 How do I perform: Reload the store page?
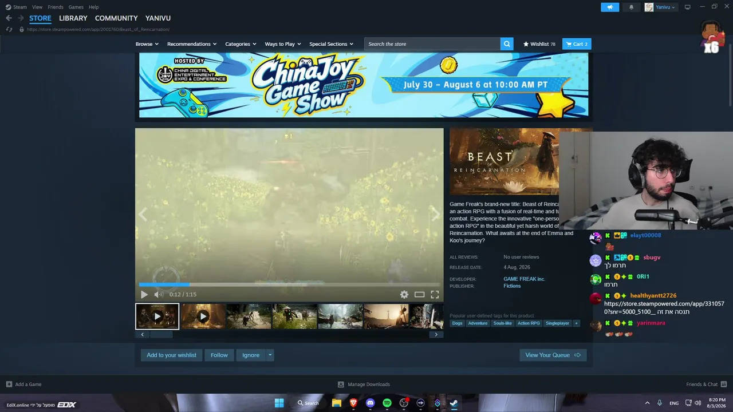pyautogui.click(x=9, y=29)
